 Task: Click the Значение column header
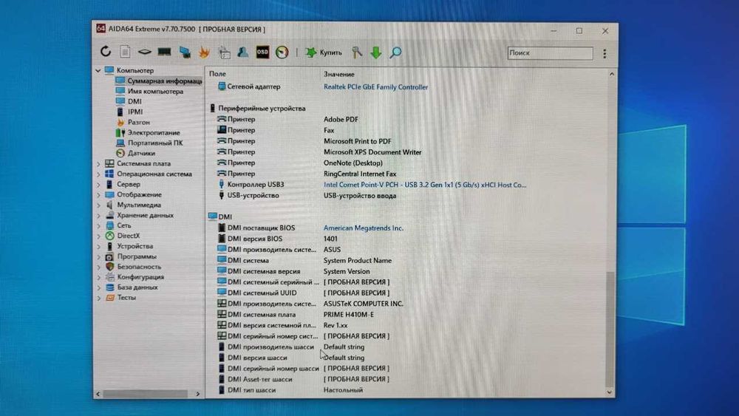tap(339, 75)
